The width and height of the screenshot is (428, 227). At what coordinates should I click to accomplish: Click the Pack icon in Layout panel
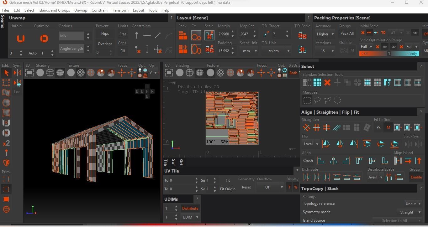(x=183, y=35)
